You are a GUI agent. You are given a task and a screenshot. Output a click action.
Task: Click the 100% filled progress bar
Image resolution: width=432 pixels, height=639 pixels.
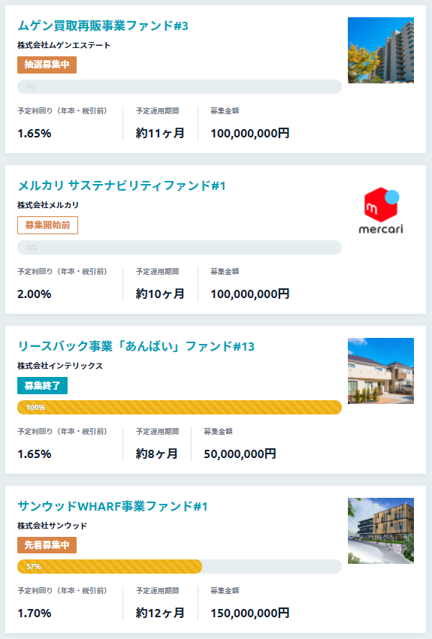[180, 408]
